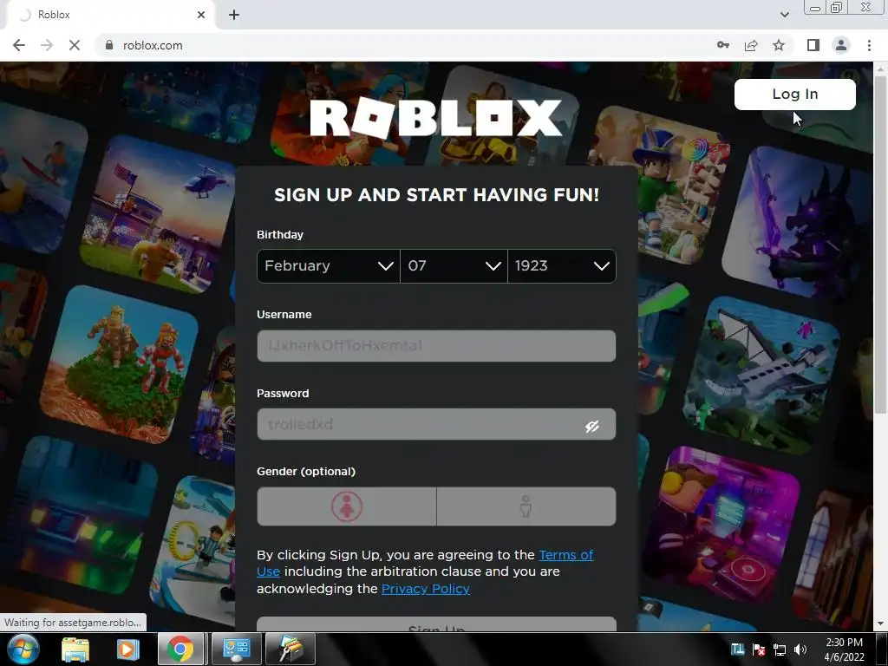
Task: Click the network tray icon
Action: point(780,650)
